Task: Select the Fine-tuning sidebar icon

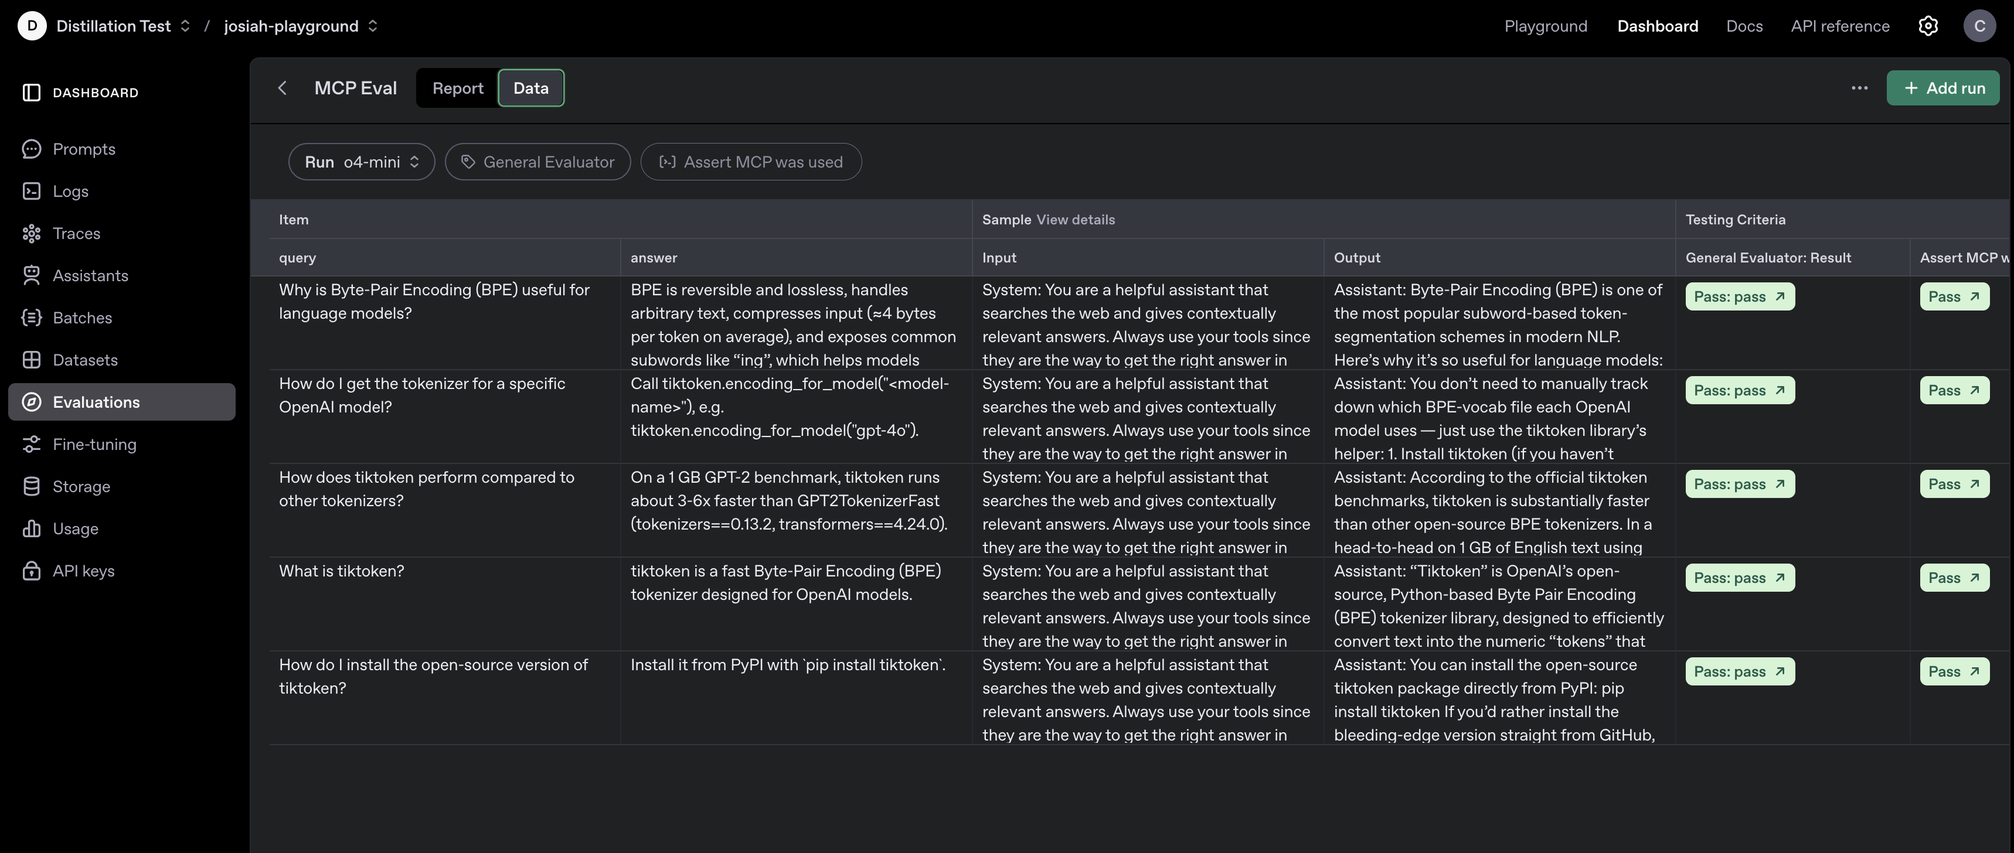Action: [31, 443]
